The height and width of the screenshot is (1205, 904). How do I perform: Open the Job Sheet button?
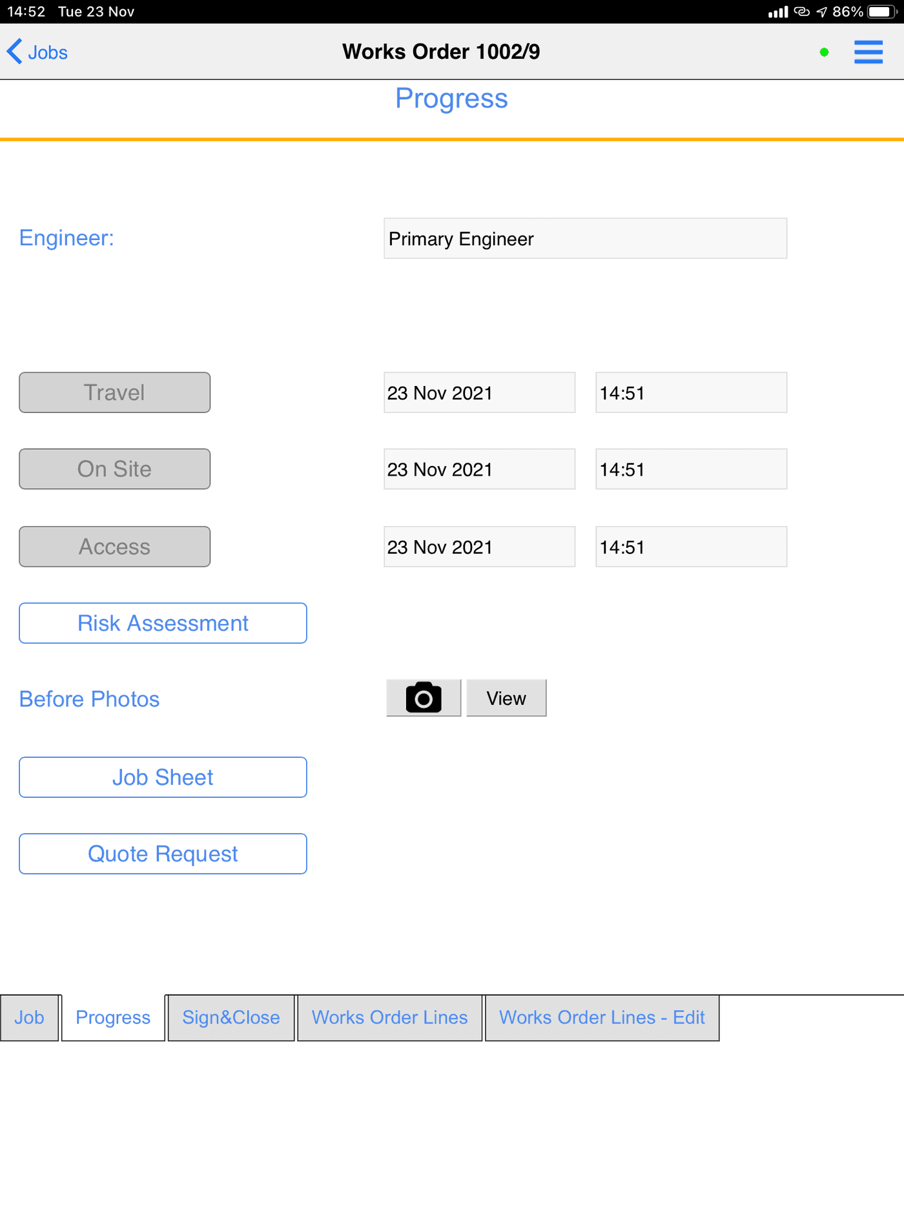[x=163, y=777]
